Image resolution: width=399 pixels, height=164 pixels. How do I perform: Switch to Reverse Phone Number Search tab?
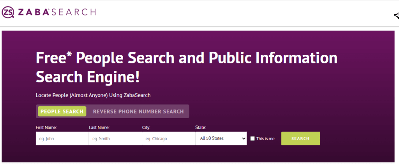138,112
